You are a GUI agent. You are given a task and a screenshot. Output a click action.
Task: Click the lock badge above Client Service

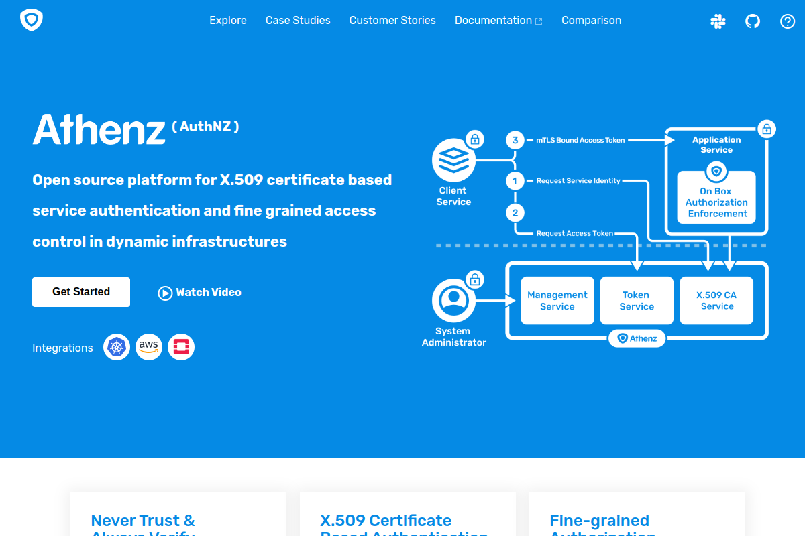point(475,139)
